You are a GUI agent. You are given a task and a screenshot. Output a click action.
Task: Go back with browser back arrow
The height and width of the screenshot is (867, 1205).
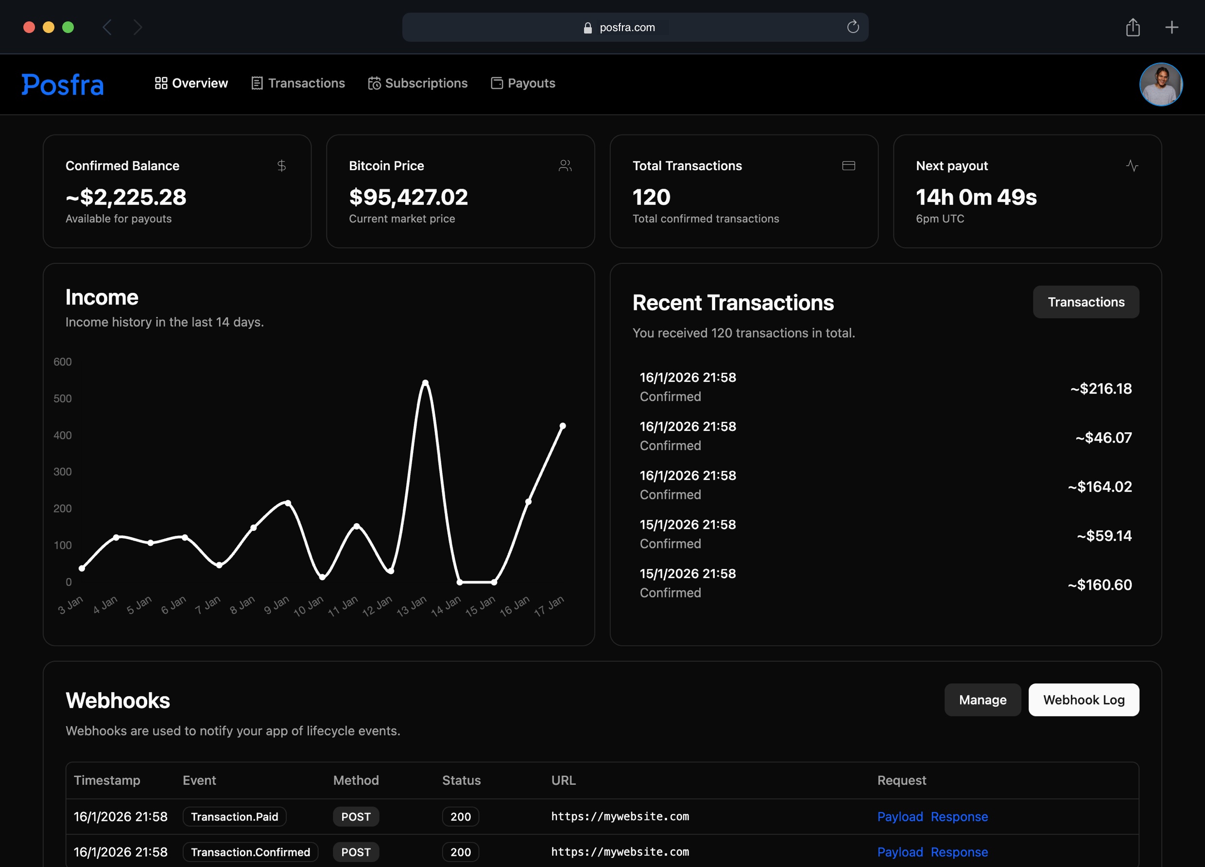107,27
